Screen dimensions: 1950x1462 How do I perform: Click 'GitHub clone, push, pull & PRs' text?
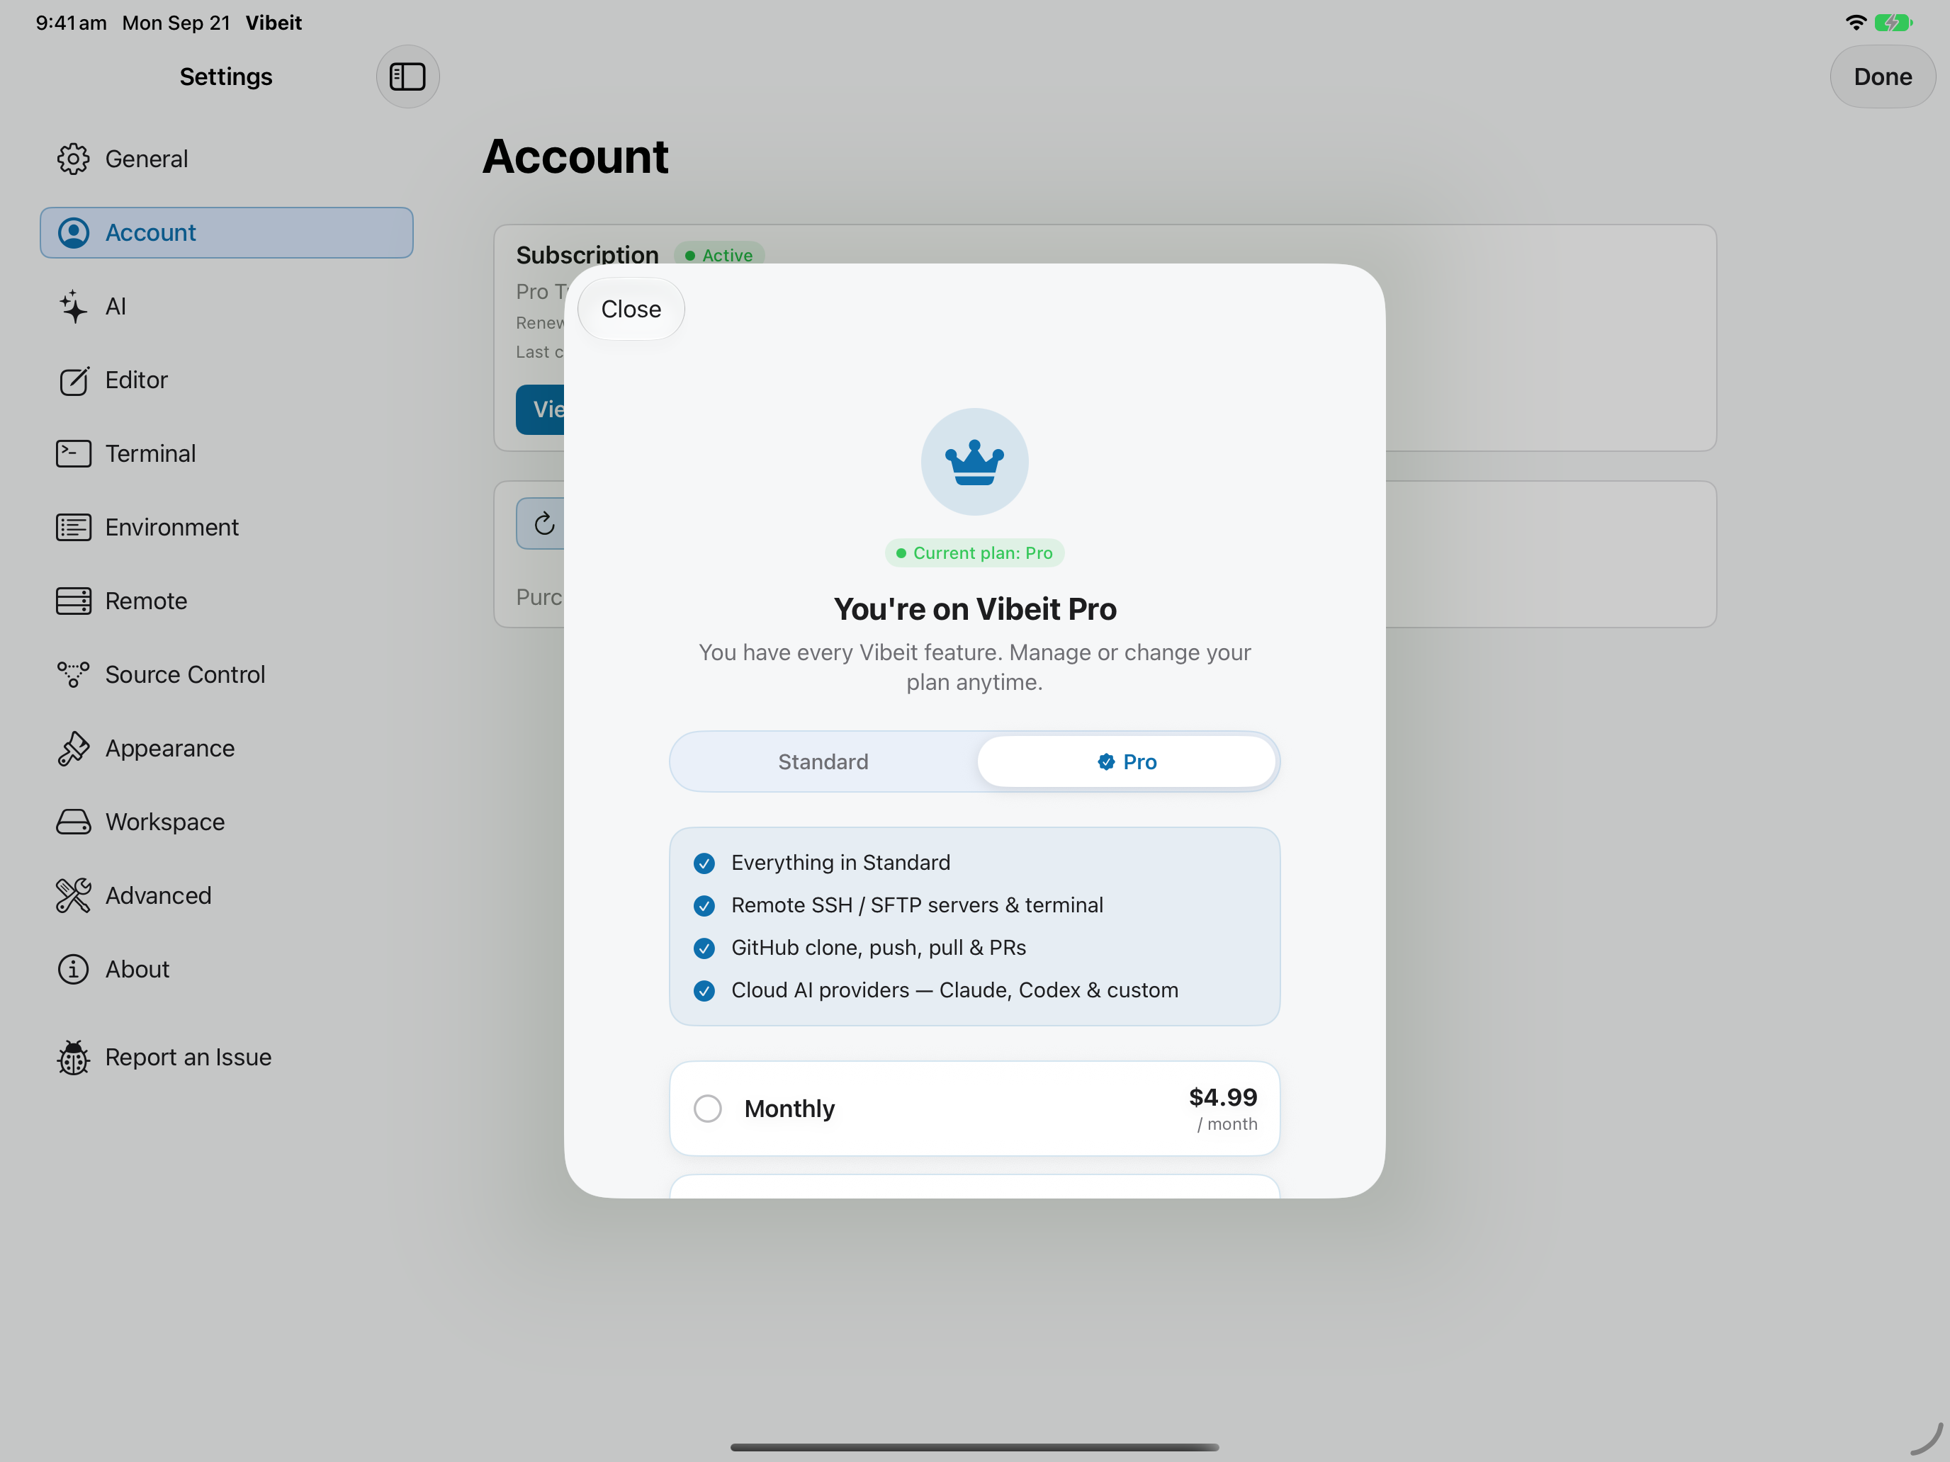tap(879, 948)
